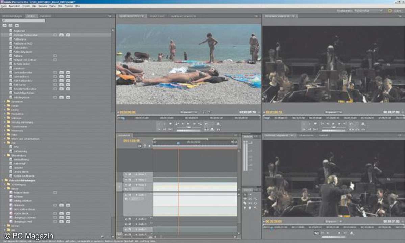Click the Effects panel search field

coord(23,20)
